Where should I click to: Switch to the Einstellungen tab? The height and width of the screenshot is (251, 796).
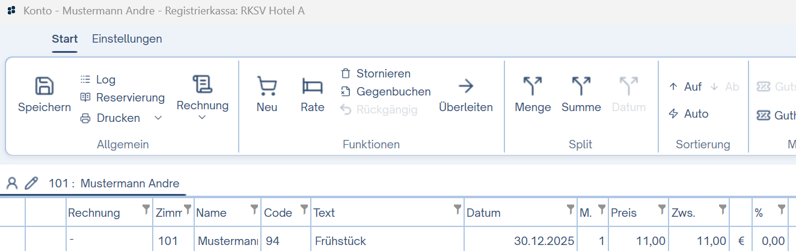coord(127,38)
